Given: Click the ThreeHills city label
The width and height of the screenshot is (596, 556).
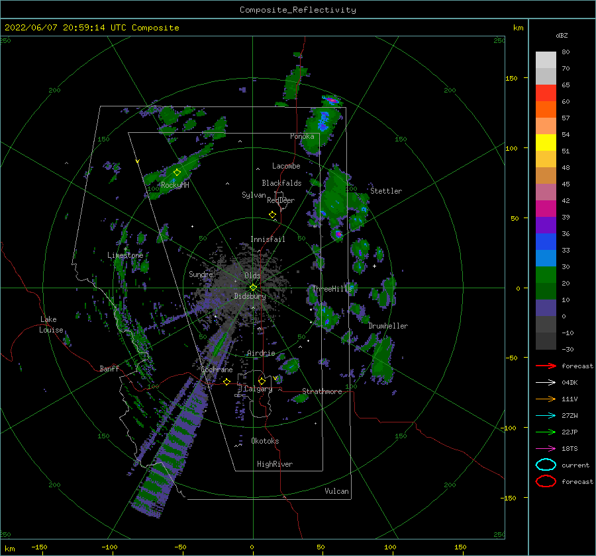Looking at the screenshot, I should pyautogui.click(x=332, y=289).
